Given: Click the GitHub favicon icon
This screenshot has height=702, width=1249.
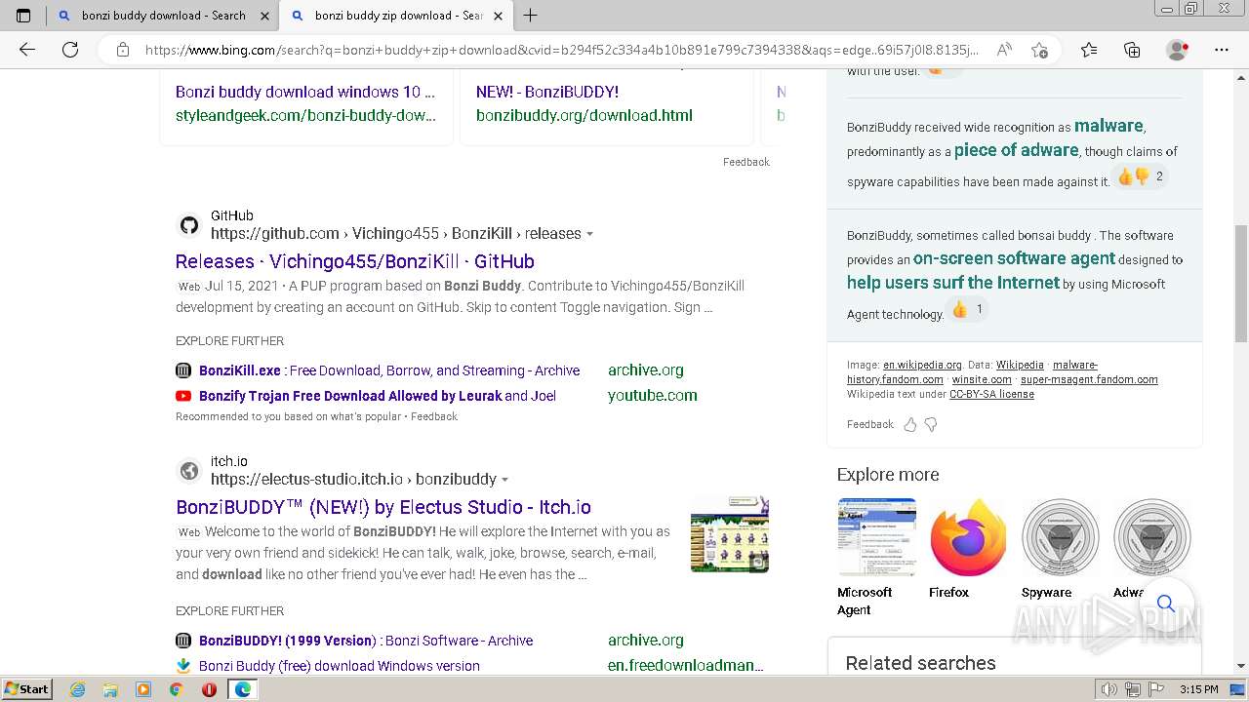Looking at the screenshot, I should click(189, 225).
